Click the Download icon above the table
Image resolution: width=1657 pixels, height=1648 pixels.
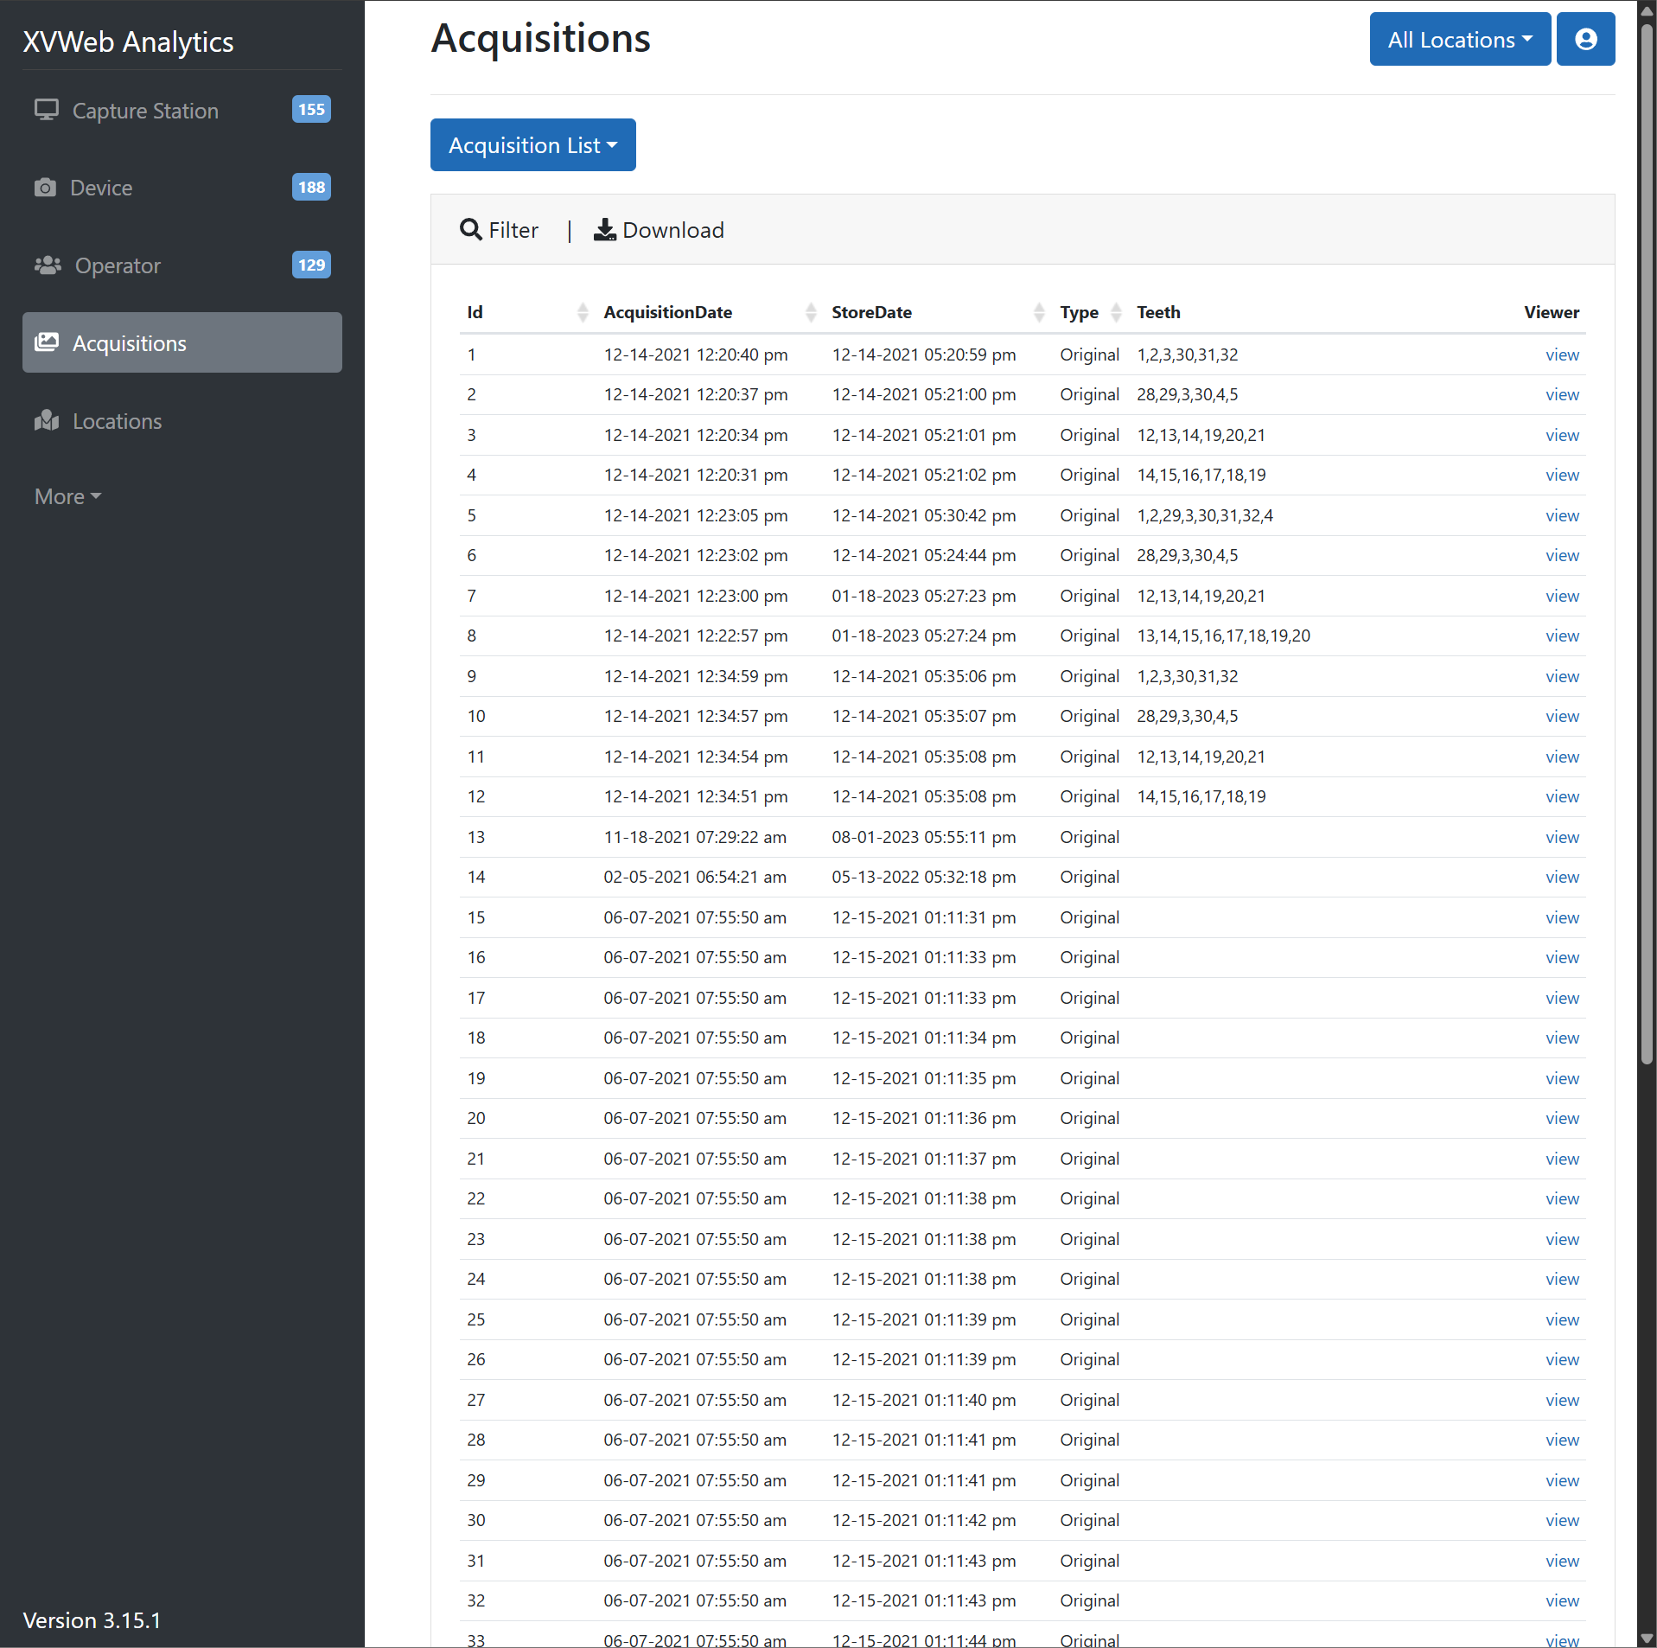click(605, 229)
